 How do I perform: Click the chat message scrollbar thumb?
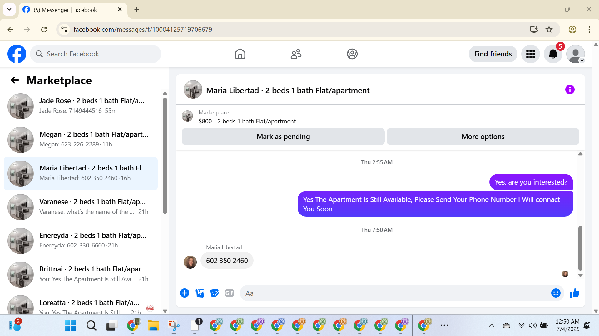580,248
